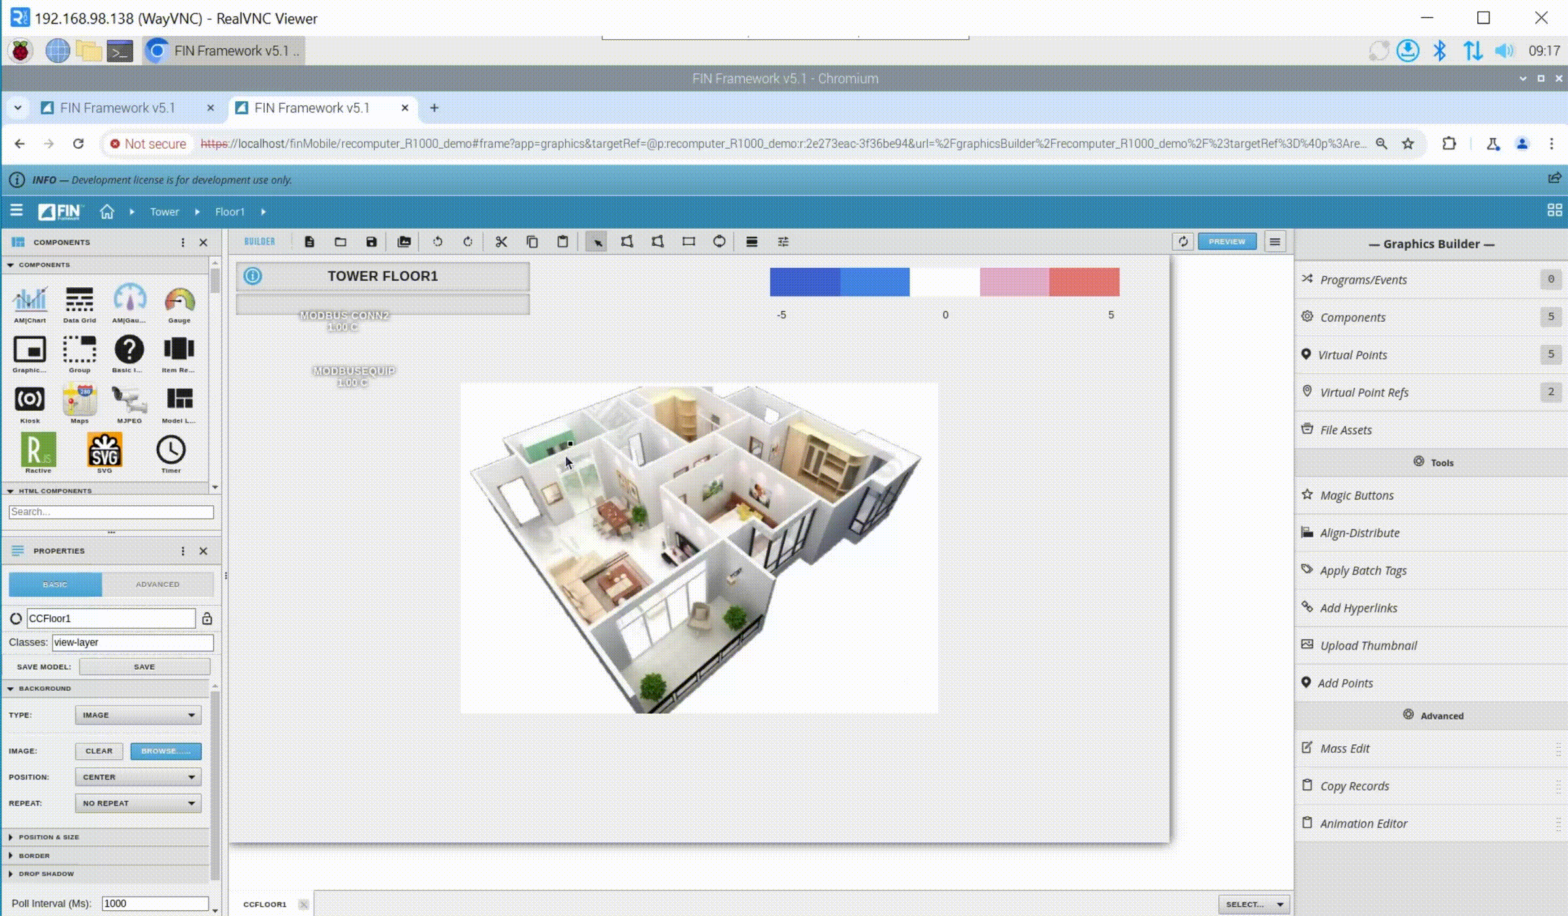Open the Animation Editor

pyautogui.click(x=1431, y=823)
